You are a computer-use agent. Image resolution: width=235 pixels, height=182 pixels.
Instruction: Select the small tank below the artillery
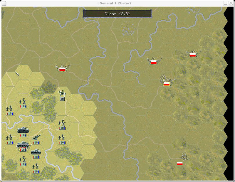[x=36, y=152]
